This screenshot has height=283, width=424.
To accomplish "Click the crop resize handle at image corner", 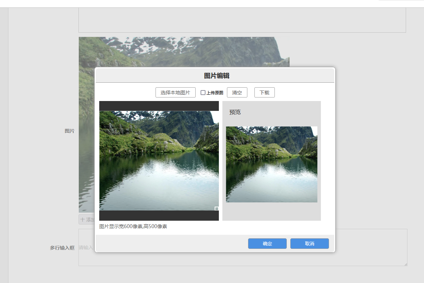I will 217,209.
